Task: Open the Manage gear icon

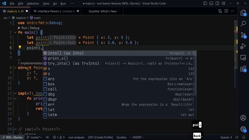Action: [x=243, y=129]
